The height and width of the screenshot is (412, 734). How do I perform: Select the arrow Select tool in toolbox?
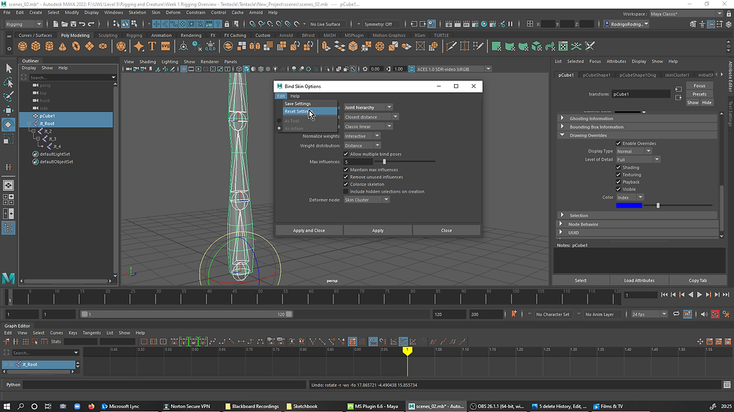click(x=8, y=68)
